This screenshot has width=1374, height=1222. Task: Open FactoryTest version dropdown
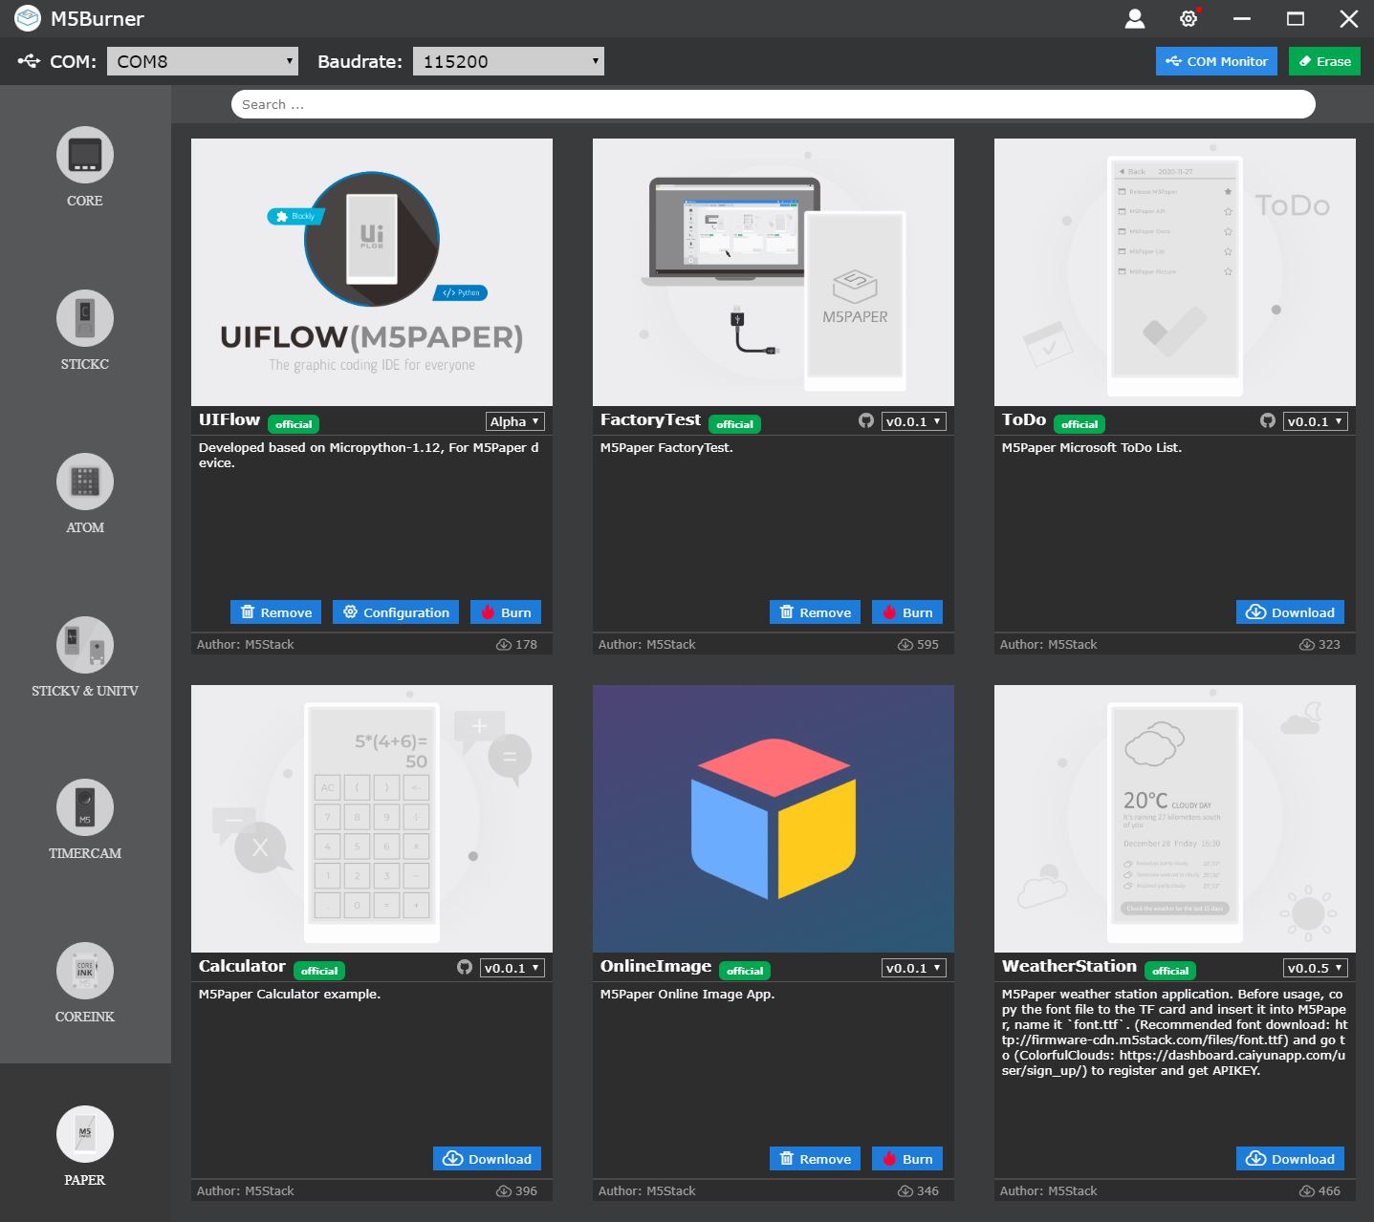coord(914,421)
